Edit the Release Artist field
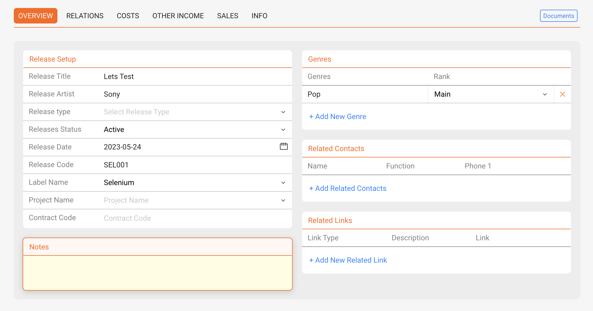Image resolution: width=593 pixels, height=311 pixels. (195, 94)
